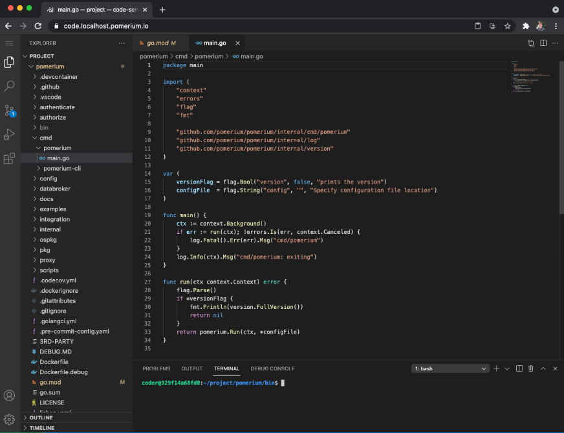Open the hamburger application menu
Viewport: 564px width, 433px height.
[9, 43]
